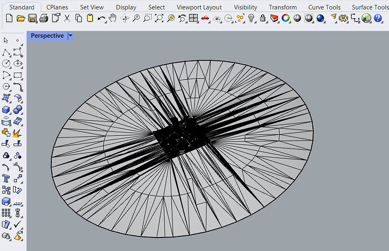The width and height of the screenshot is (389, 251).
Task: Save the model using the floppy disk icon
Action: (32, 19)
